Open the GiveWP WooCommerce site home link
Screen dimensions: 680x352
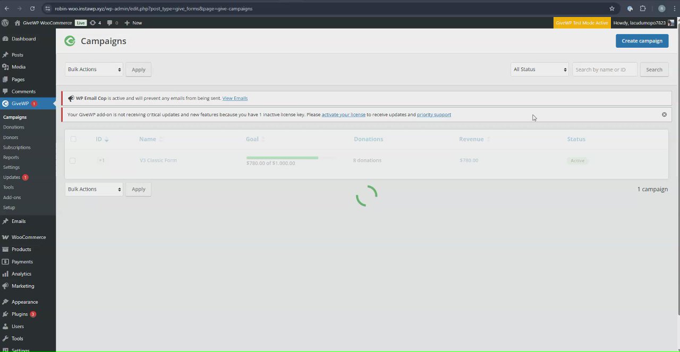click(44, 23)
